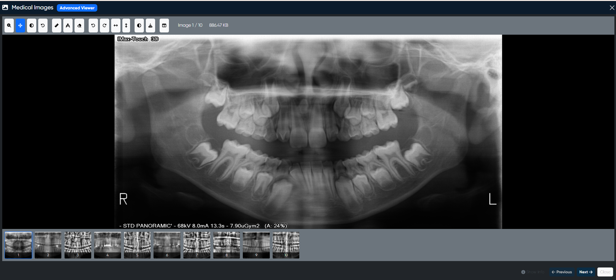Flip the image horizontally
616x280 pixels.
pyautogui.click(x=116, y=25)
